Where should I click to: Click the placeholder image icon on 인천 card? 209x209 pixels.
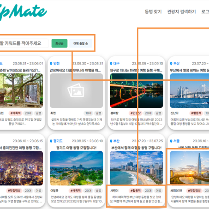pyautogui.click(x=76, y=90)
